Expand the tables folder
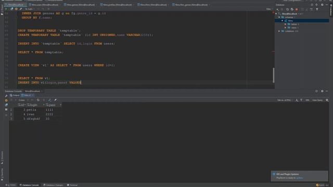Image resolution: width=333 pixels, height=187 pixels. coord(286,24)
